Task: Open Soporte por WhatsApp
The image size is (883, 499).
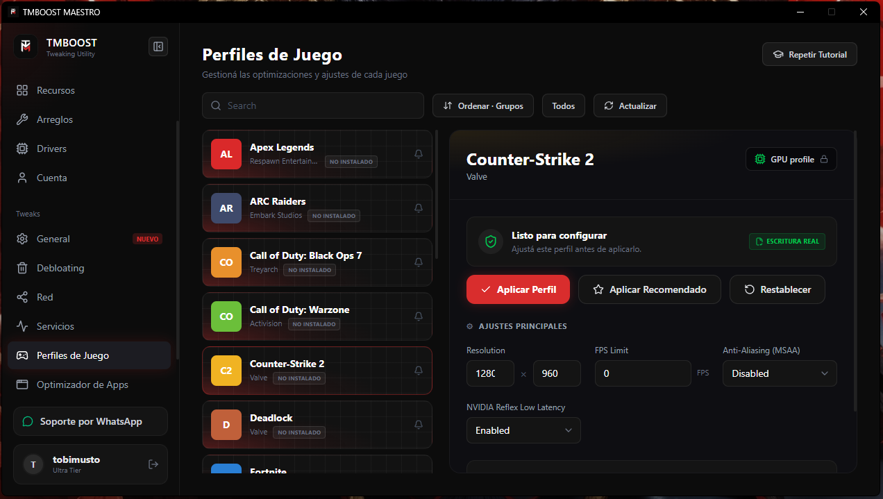Action: tap(90, 421)
